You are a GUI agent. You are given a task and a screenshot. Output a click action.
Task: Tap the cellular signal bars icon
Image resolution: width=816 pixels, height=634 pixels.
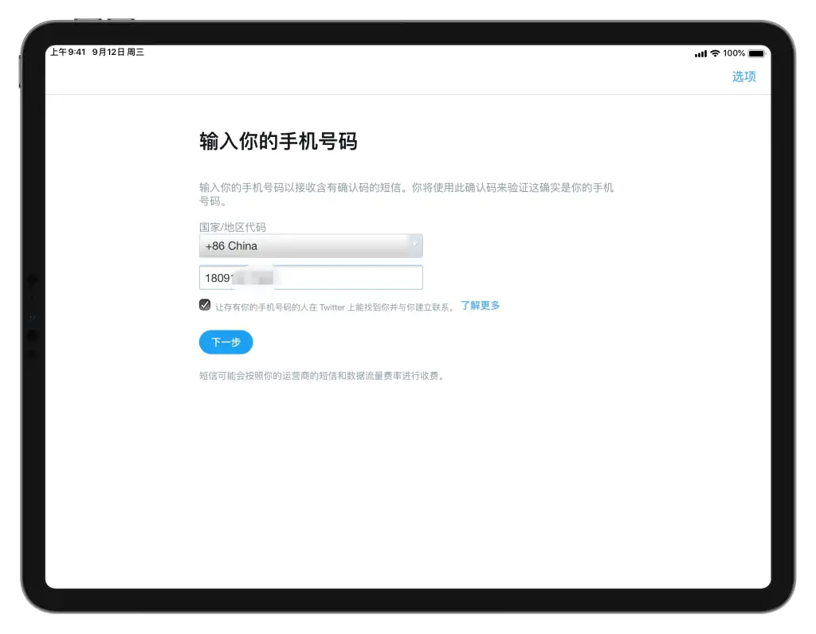pyautogui.click(x=700, y=53)
